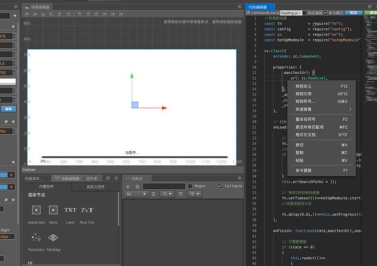Pick the Label TXT node icon
Image resolution: width=377 pixels, height=266 pixels.
click(70, 210)
